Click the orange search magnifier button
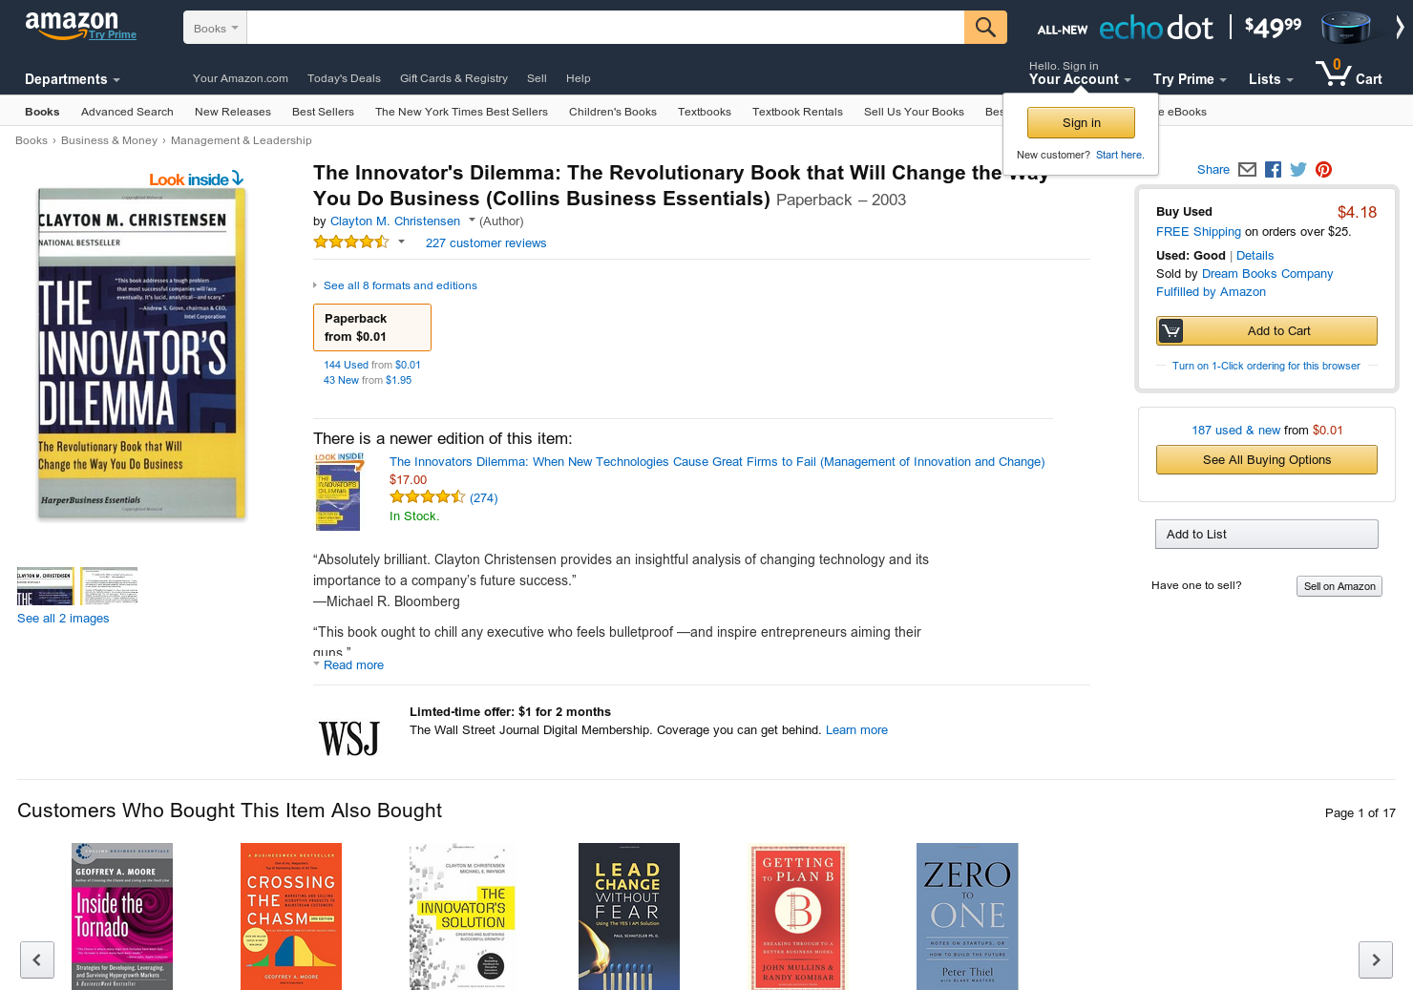 coord(985,27)
